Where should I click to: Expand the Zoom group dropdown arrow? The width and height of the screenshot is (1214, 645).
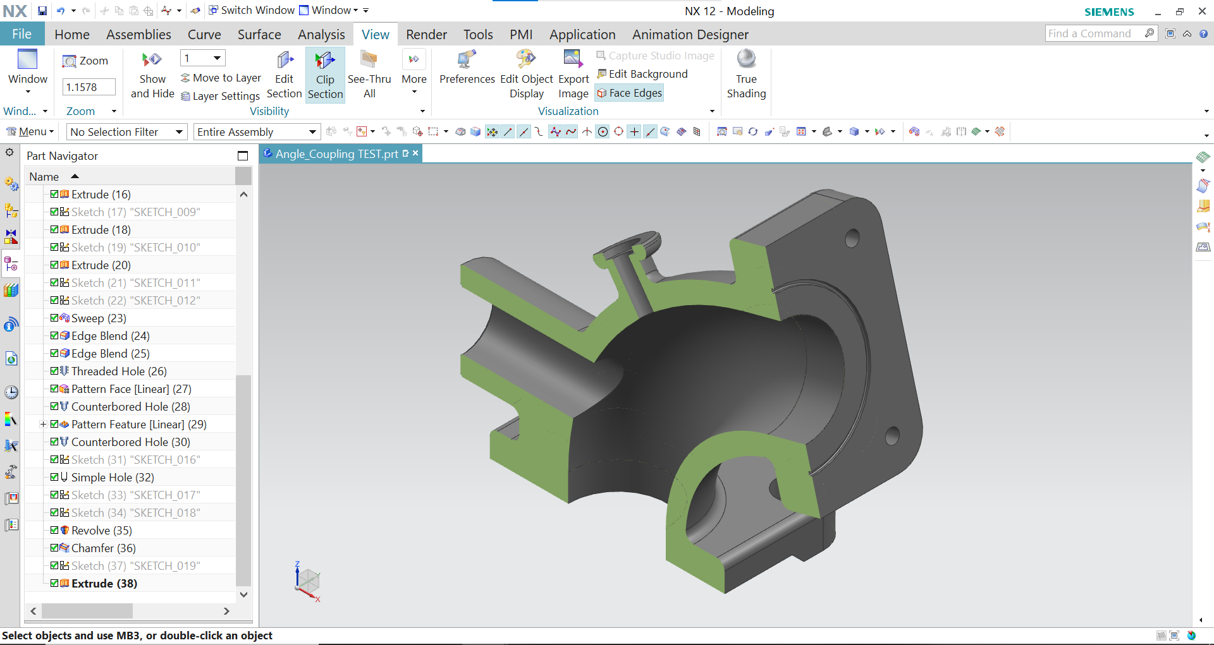click(x=114, y=111)
